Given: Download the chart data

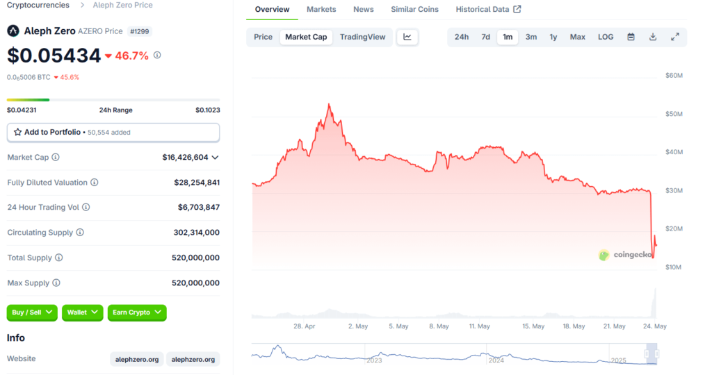Looking at the screenshot, I should tap(652, 37).
